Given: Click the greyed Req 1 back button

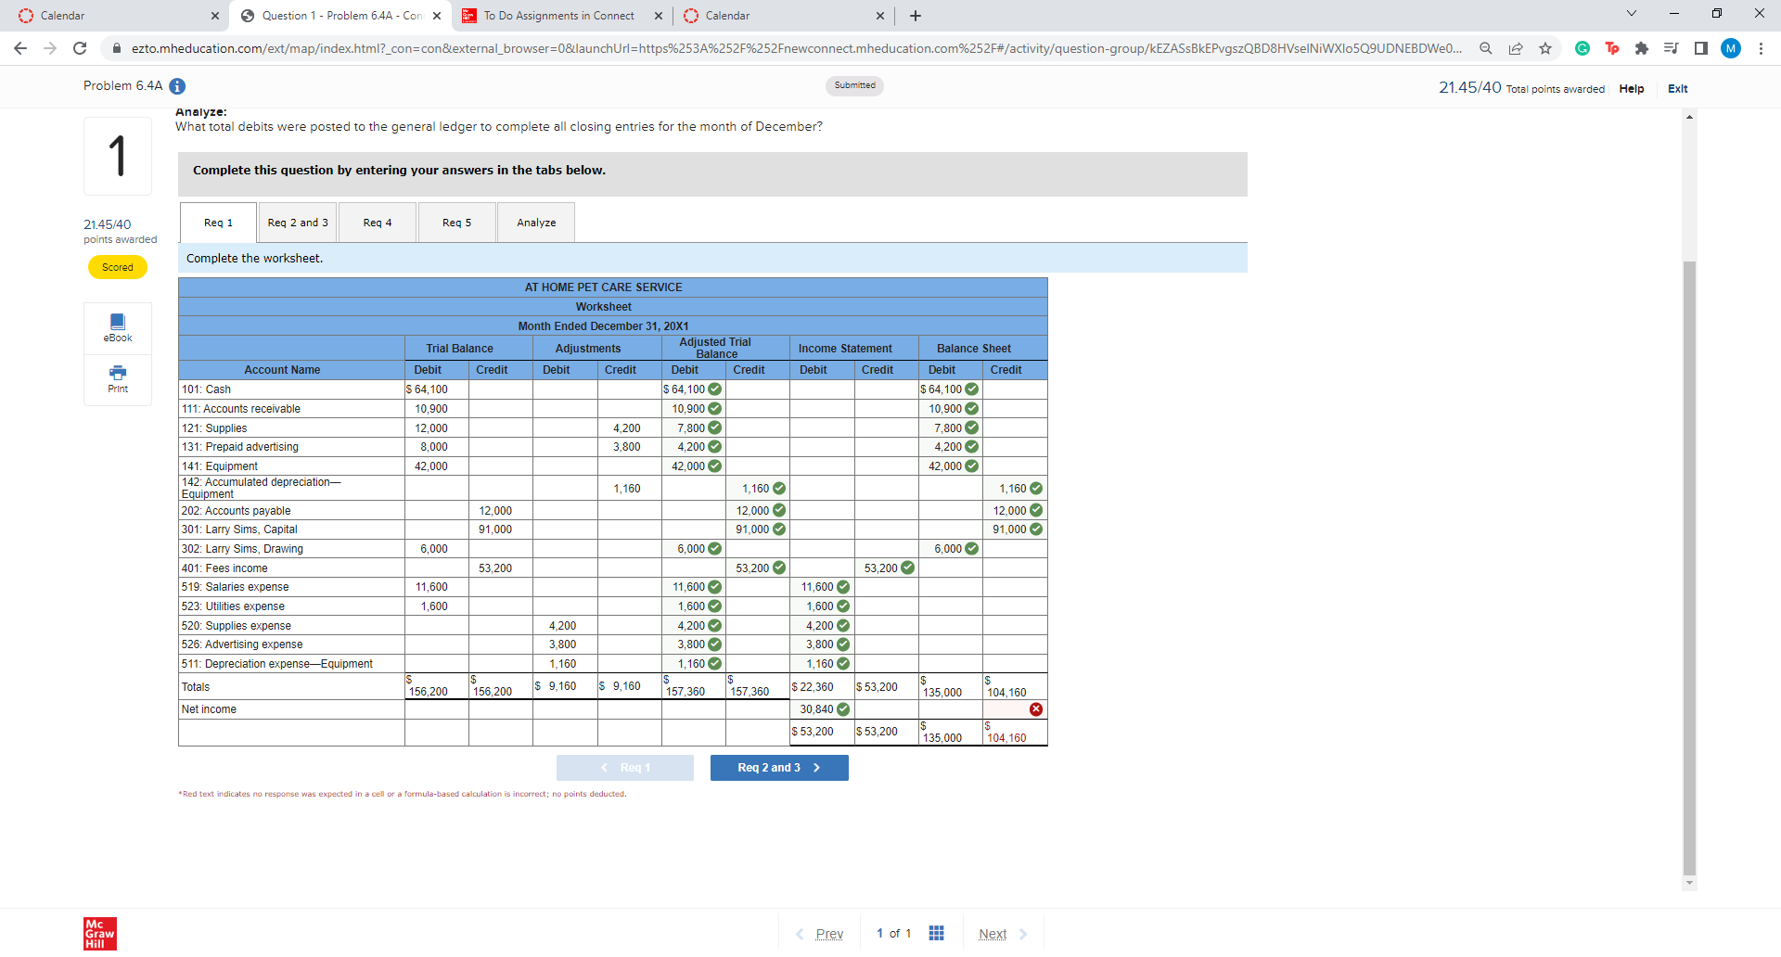Looking at the screenshot, I should coord(625,768).
